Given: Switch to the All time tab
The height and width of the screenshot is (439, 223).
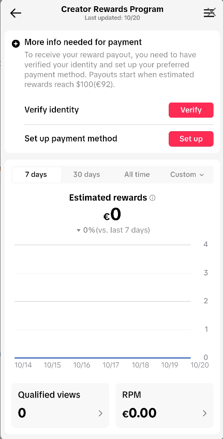Looking at the screenshot, I should [137, 175].
